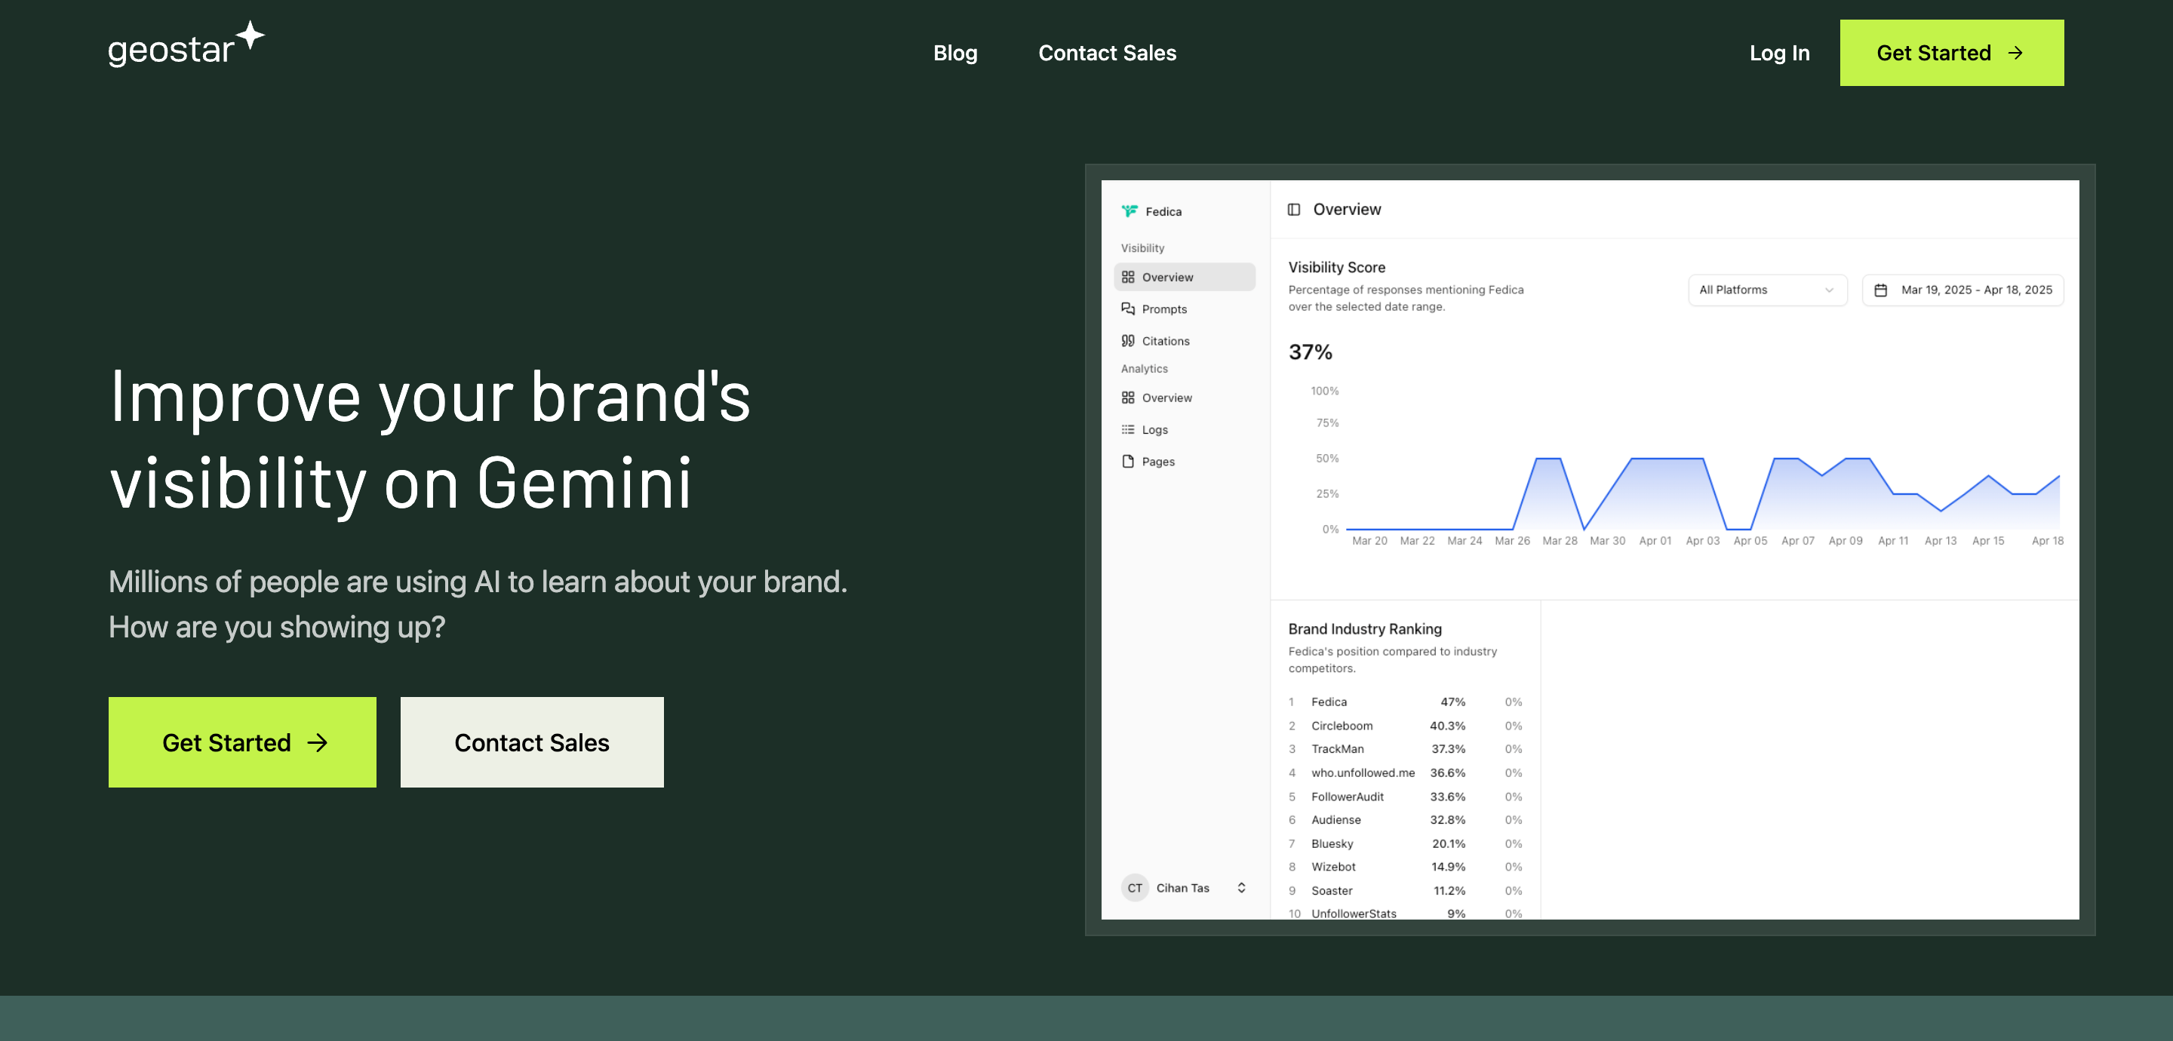Click the Fedica 47% ranking row
Screen dimensions: 2173x1041
coord(1404,702)
